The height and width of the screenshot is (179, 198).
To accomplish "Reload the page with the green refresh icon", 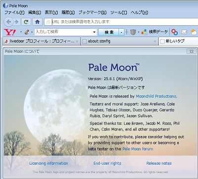I will [26, 22].
